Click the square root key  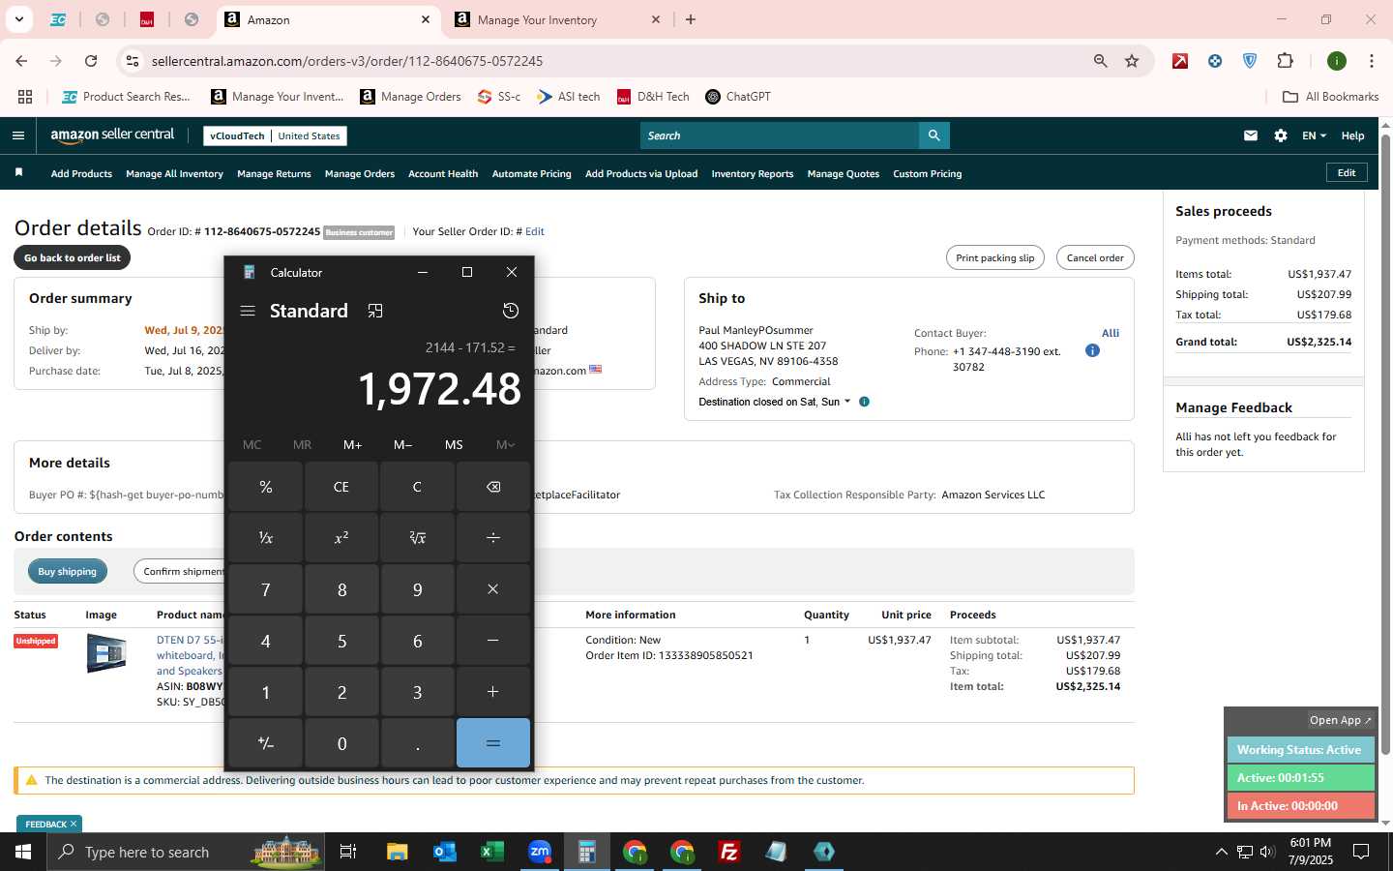point(417,538)
